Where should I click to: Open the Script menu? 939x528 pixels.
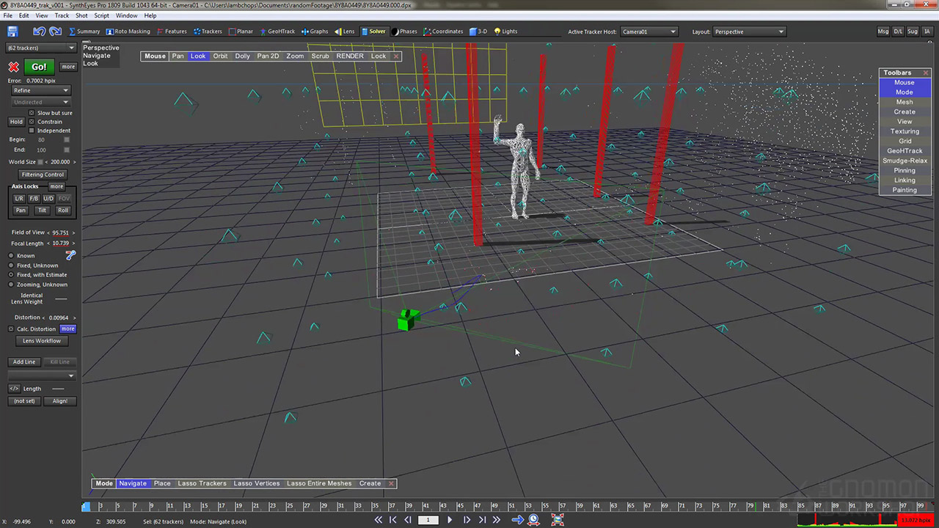click(101, 15)
